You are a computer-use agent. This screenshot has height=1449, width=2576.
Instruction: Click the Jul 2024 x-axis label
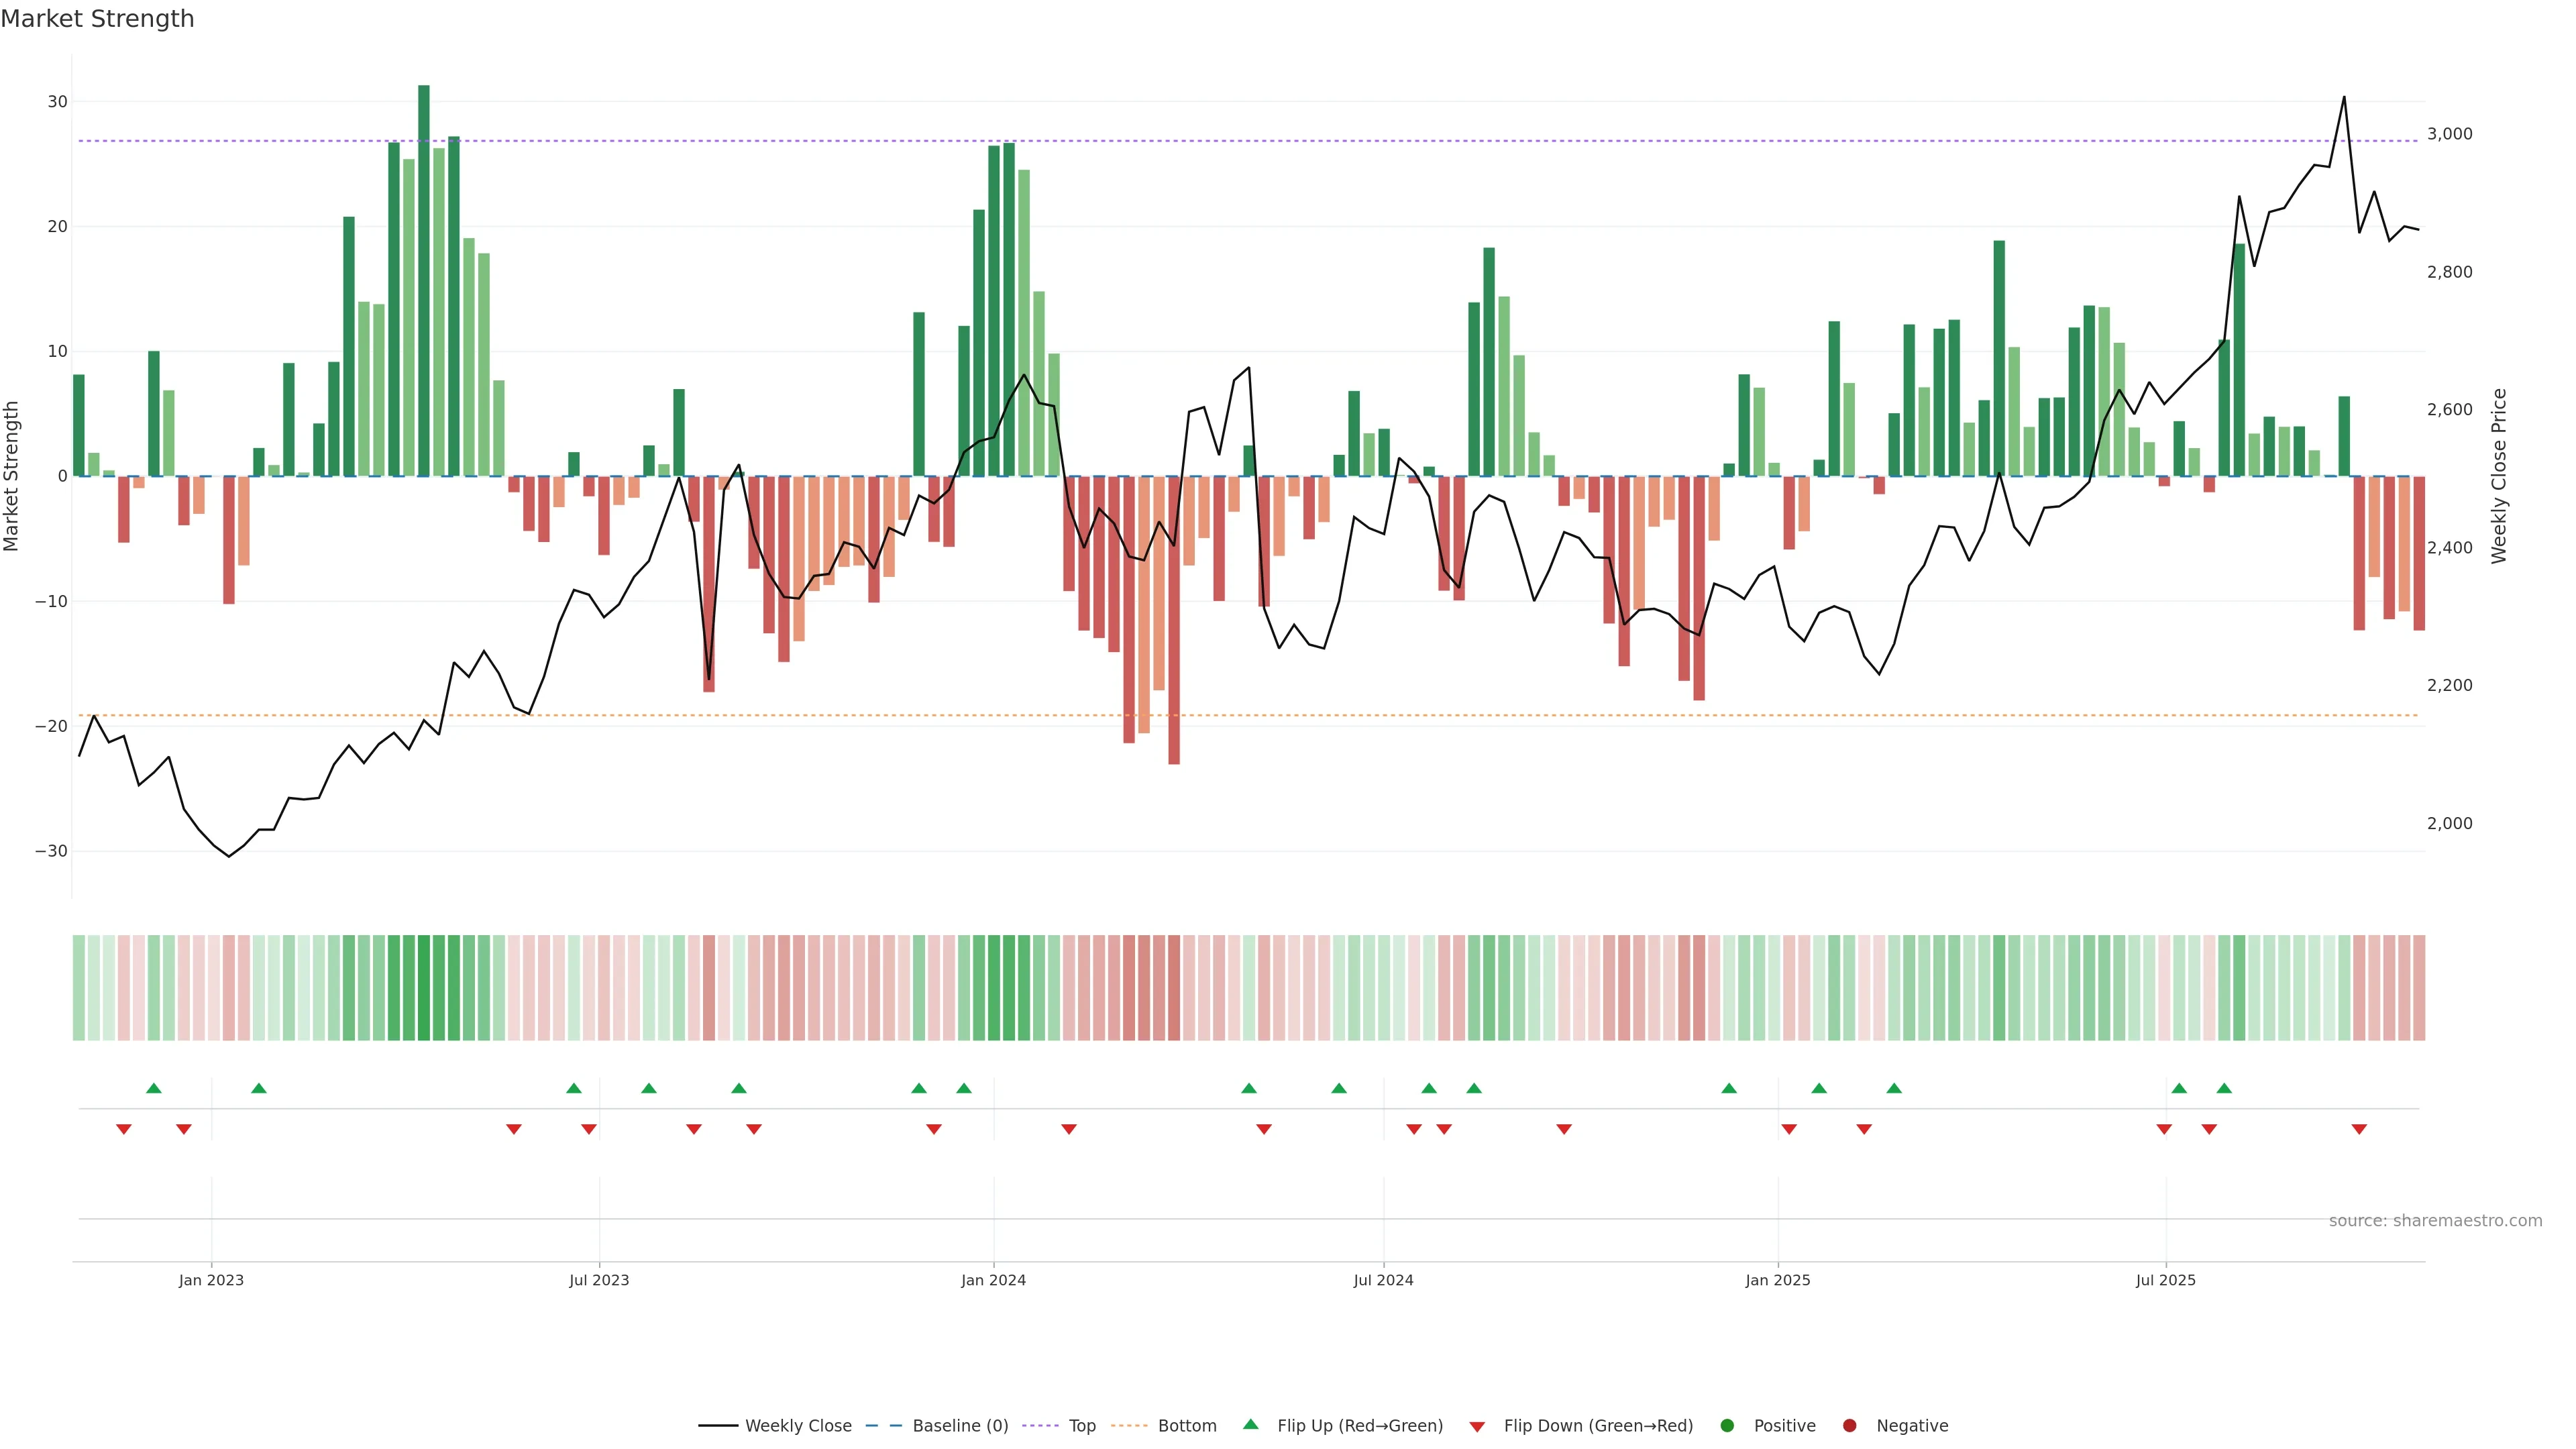click(1383, 1281)
